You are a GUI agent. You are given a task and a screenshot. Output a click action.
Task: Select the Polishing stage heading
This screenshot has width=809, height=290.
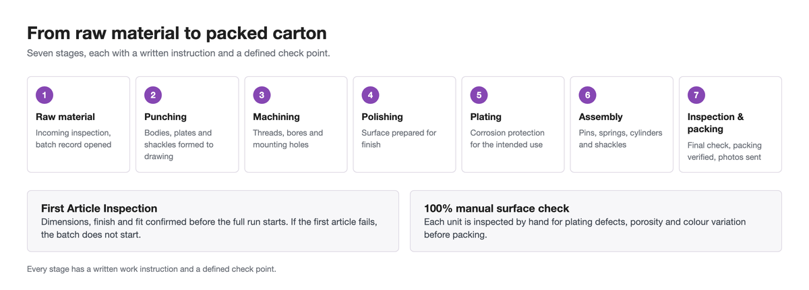tap(382, 117)
